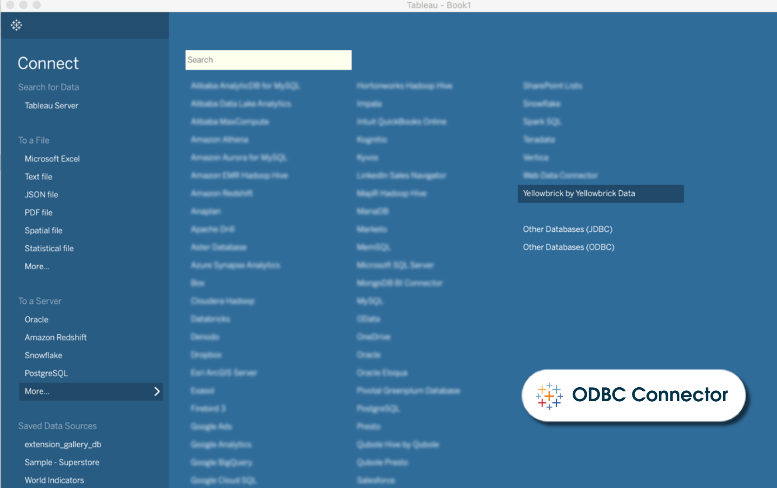Click the Search connectors input field
Image resolution: width=777 pixels, height=488 pixels.
pyautogui.click(x=268, y=60)
